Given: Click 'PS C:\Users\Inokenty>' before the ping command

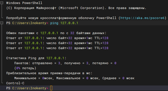Looking at the screenshot, I should coord(27,23).
